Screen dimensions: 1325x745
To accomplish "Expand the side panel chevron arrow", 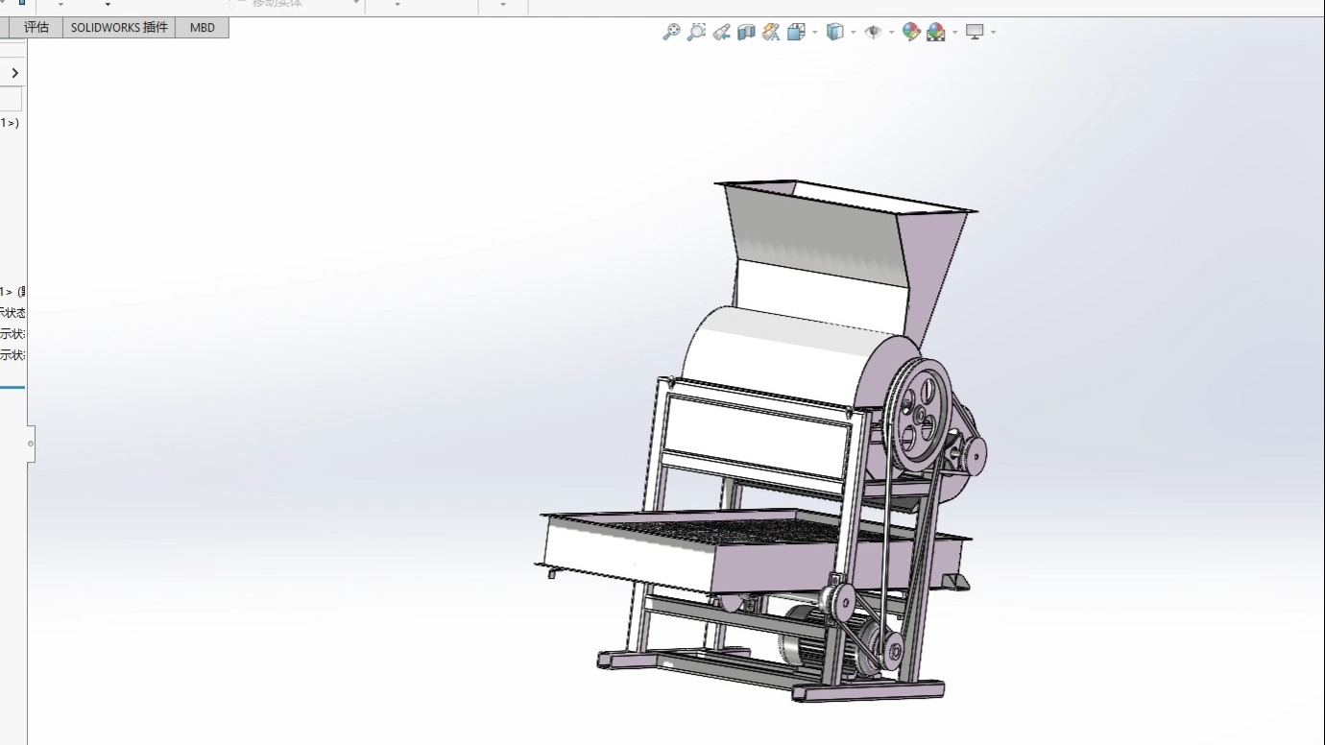I will coord(14,73).
